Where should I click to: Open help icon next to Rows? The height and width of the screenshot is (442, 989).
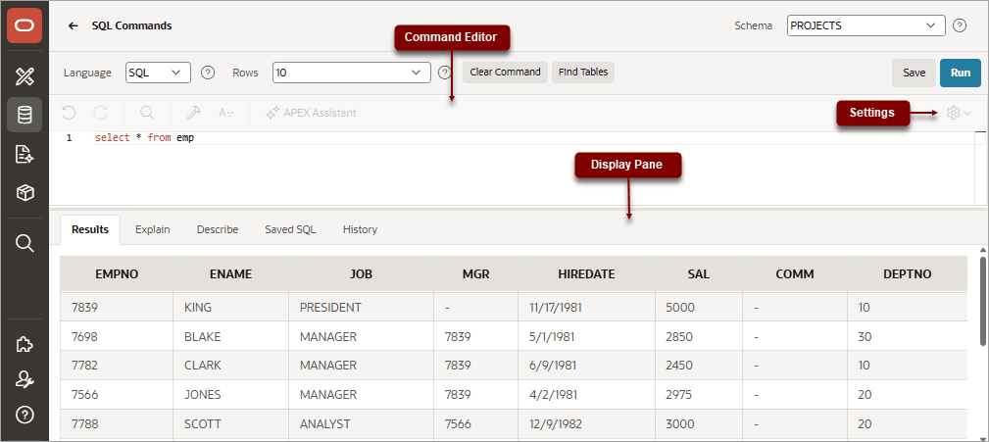pos(445,73)
